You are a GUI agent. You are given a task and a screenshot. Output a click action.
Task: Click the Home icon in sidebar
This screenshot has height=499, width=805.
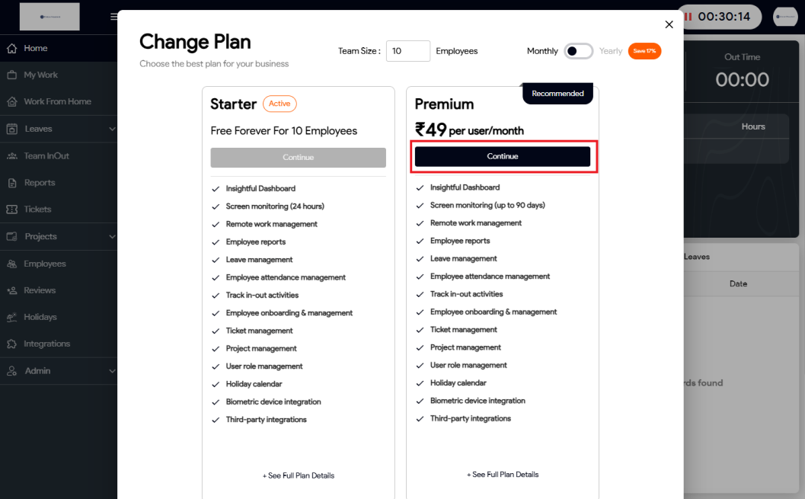coord(11,49)
